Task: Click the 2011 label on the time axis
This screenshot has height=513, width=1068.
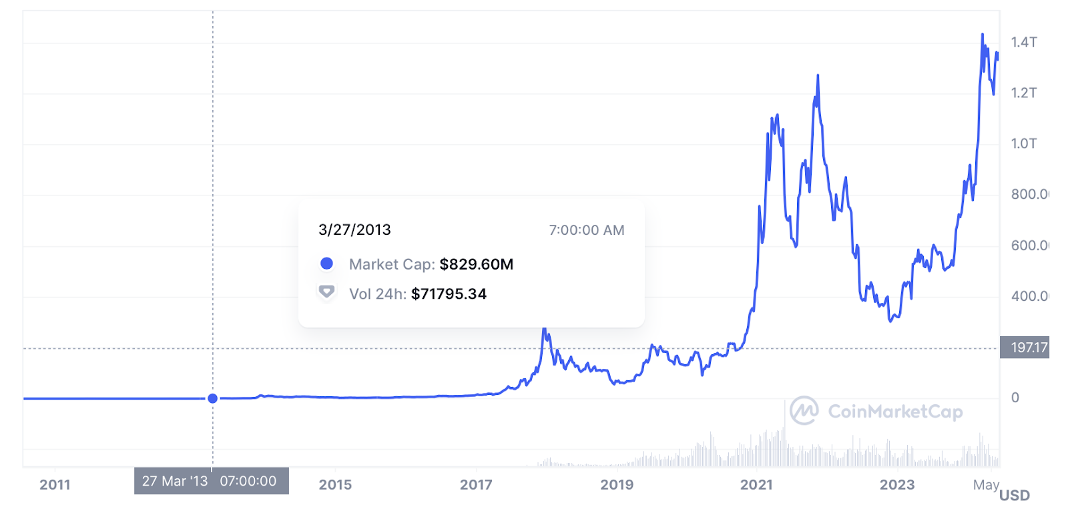Action: 55,485
